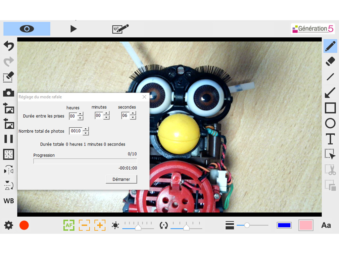This screenshot has height=254, width=339.
Task: Decrease the minutes value using down arrow
Action: [x=106, y=118]
